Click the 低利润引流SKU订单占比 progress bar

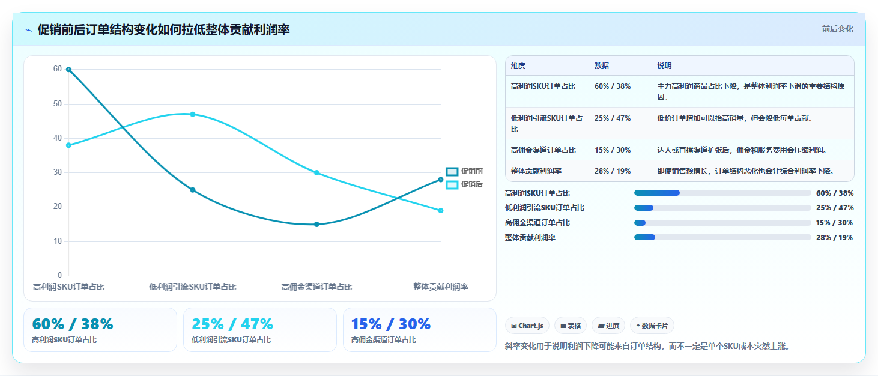[722, 208]
